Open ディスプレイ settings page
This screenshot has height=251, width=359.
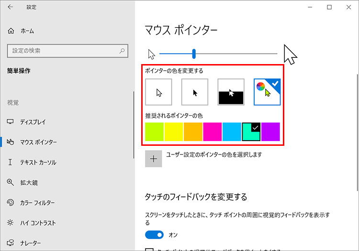[34, 122]
